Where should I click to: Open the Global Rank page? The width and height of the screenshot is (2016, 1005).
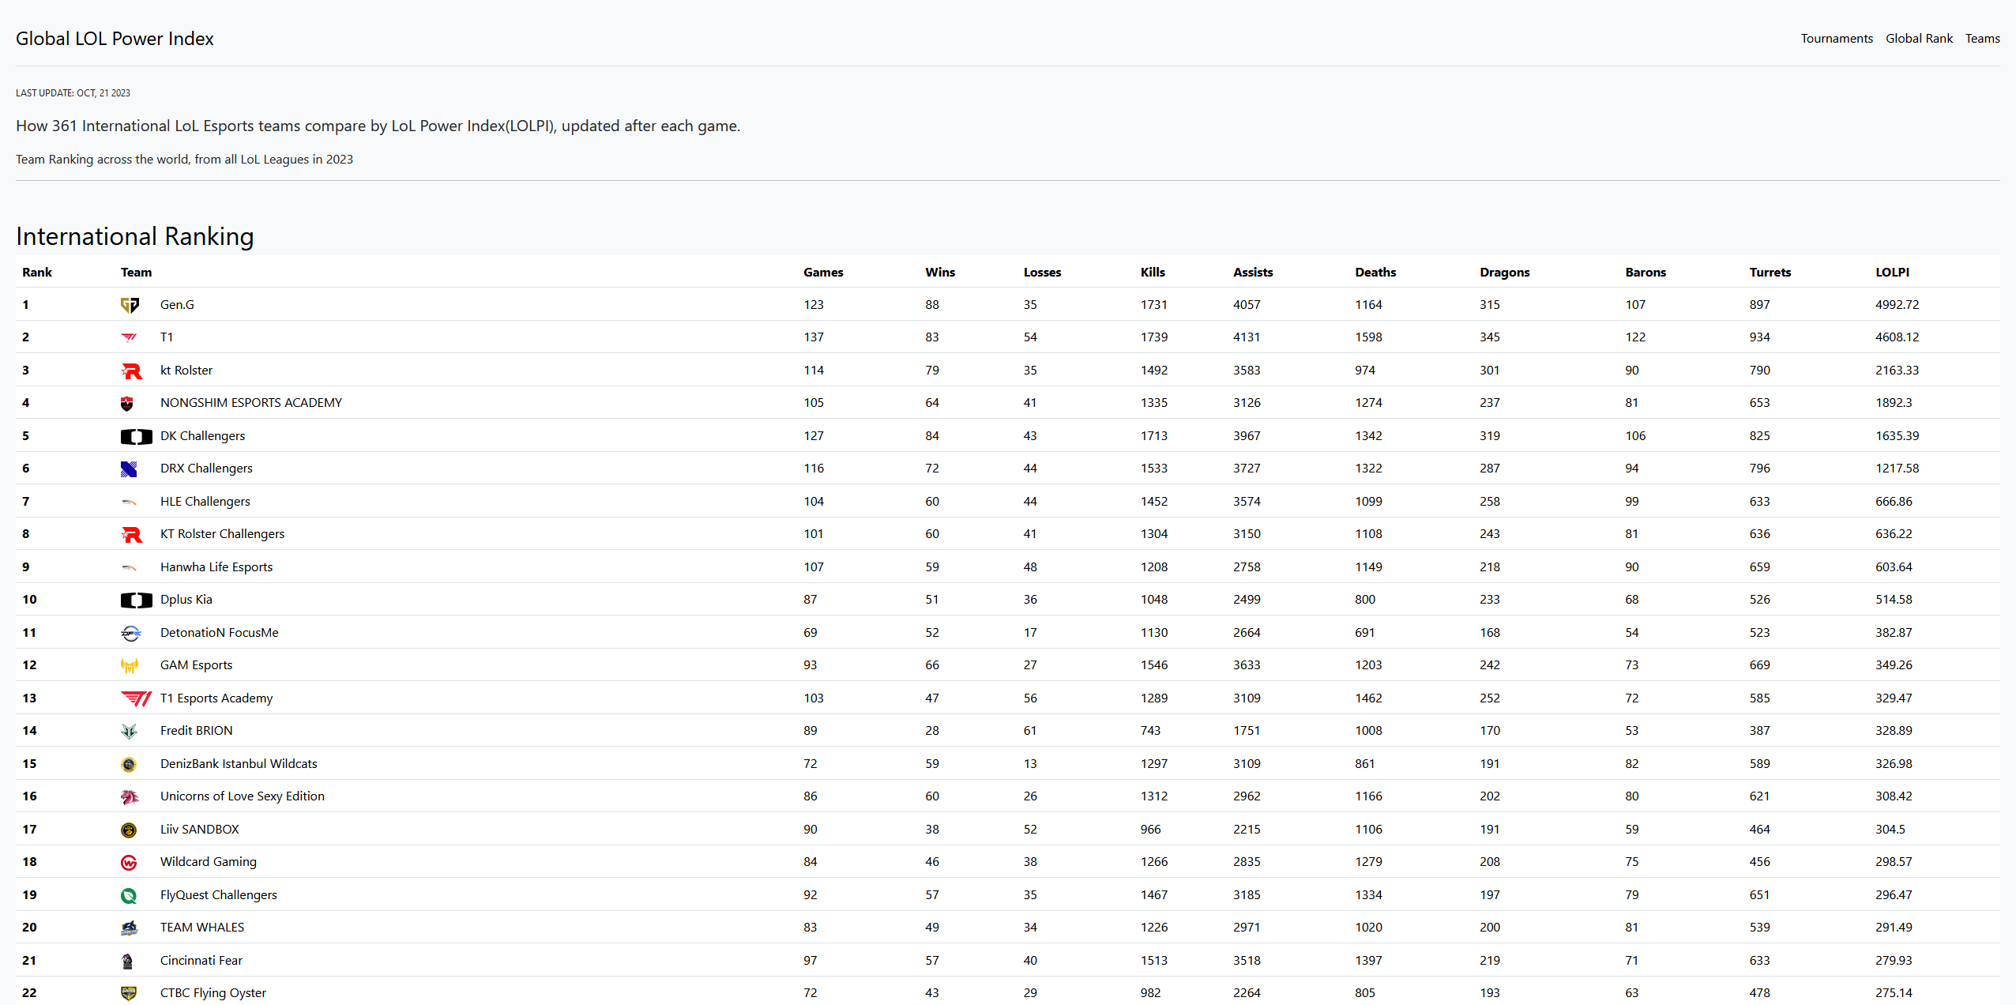pyautogui.click(x=1918, y=39)
